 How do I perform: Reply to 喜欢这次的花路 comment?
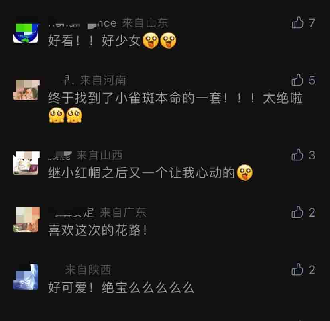click(x=97, y=230)
